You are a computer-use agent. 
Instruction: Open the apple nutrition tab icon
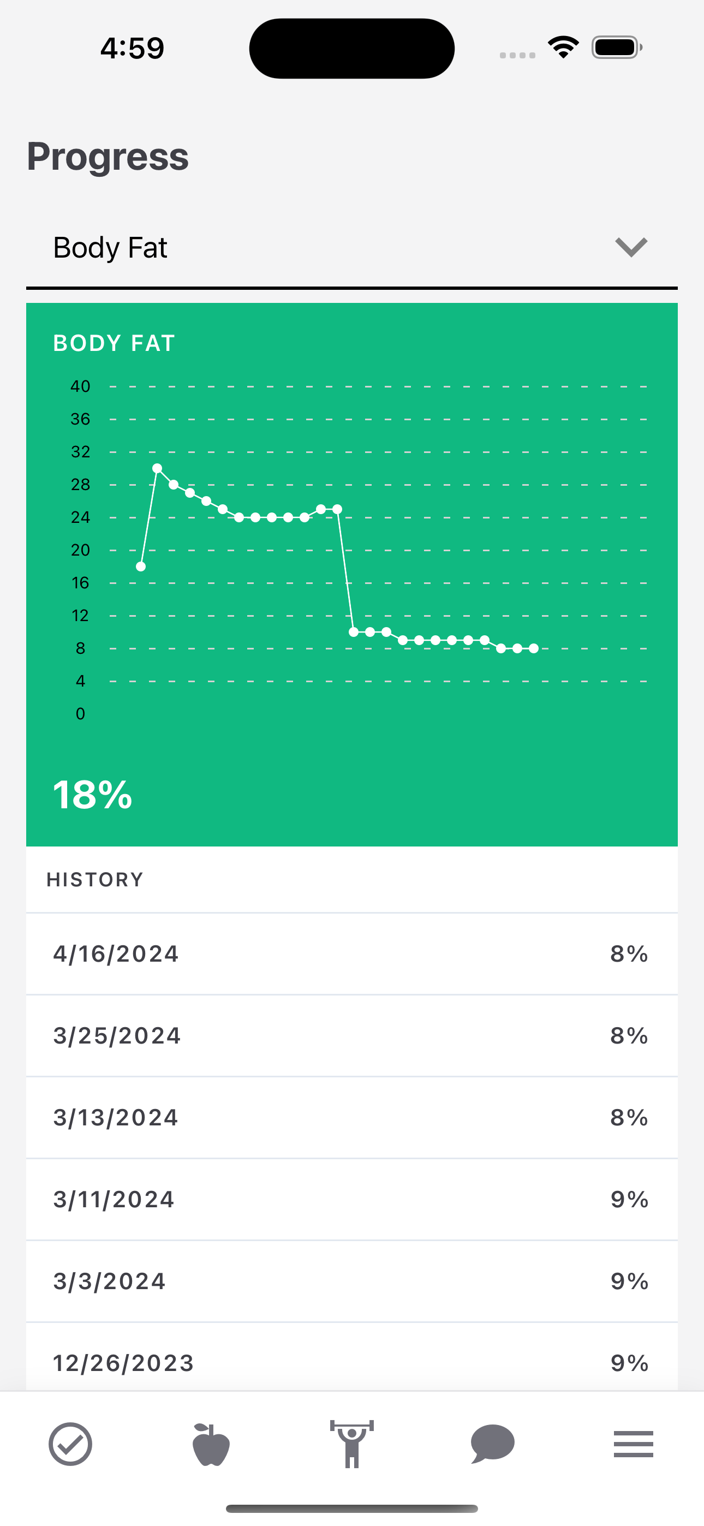(211, 1444)
